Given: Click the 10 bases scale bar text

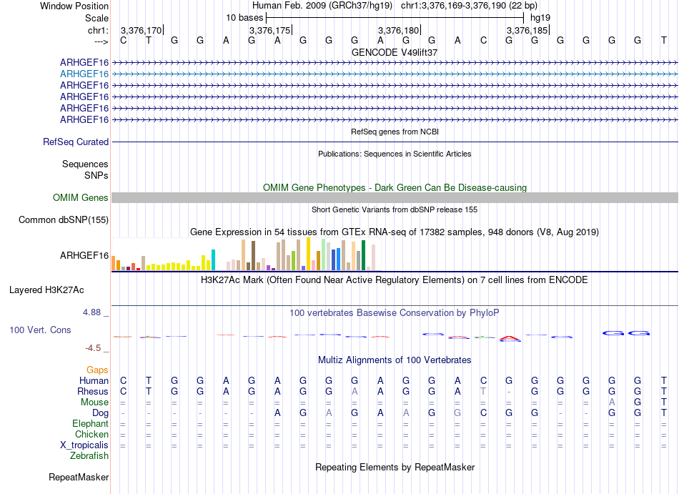Looking at the screenshot, I should coord(244,18).
